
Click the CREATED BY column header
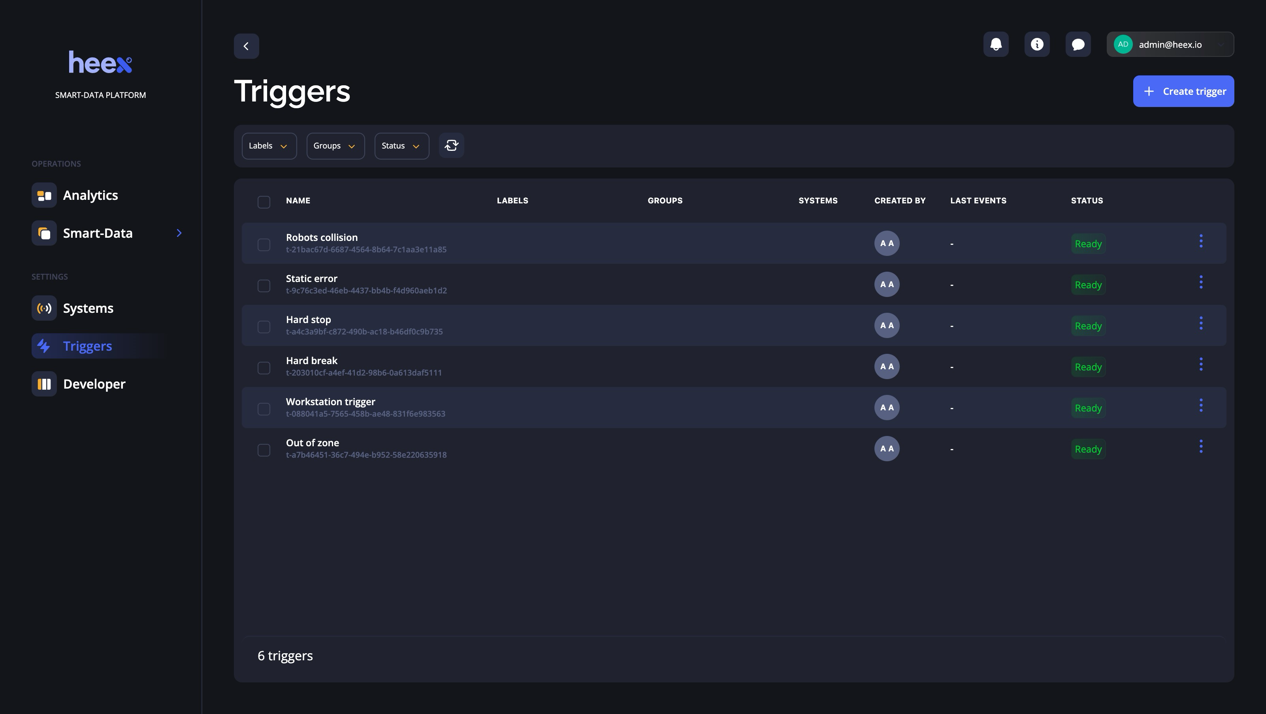point(899,200)
